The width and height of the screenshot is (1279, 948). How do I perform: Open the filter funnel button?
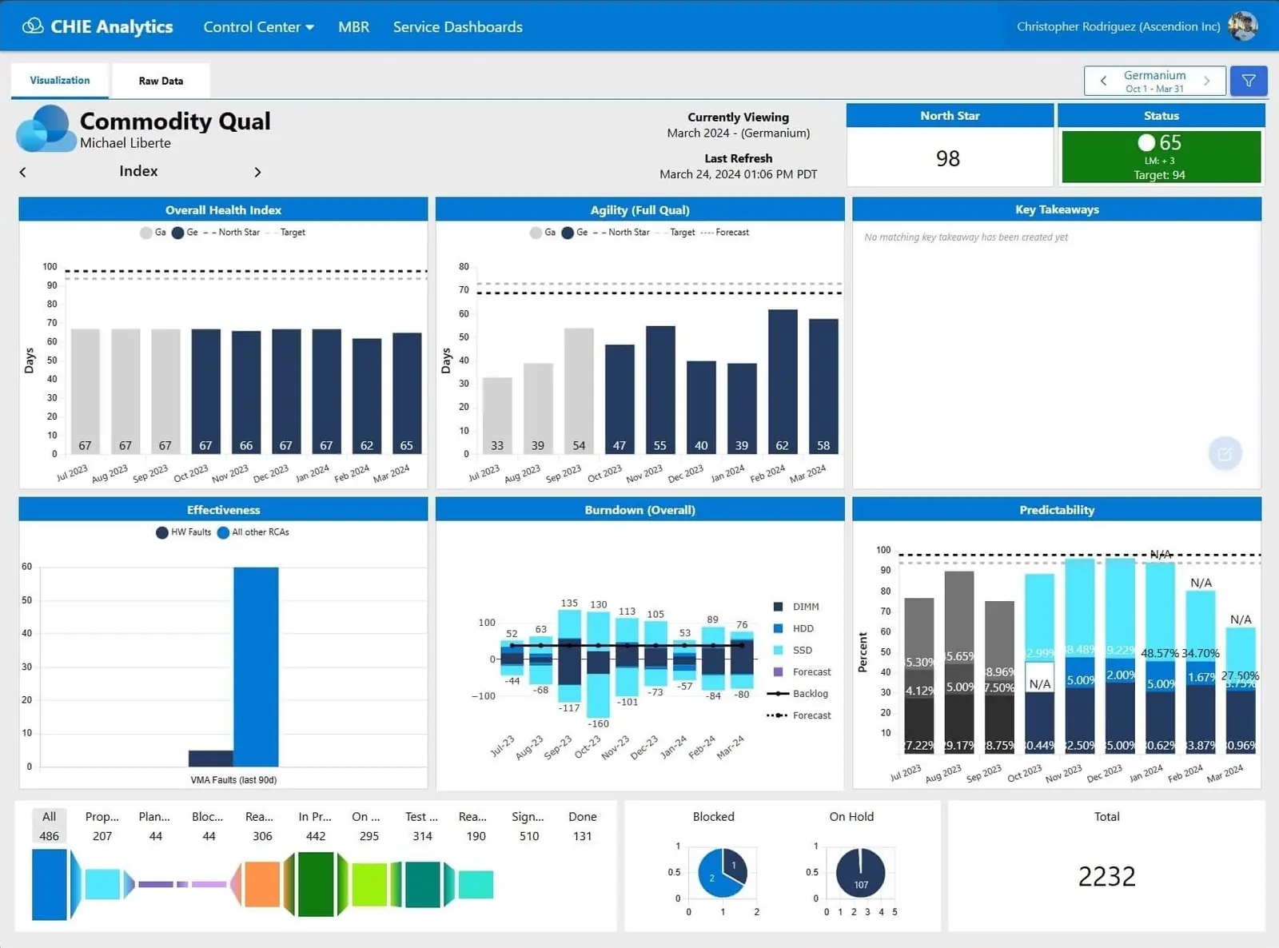click(1249, 81)
